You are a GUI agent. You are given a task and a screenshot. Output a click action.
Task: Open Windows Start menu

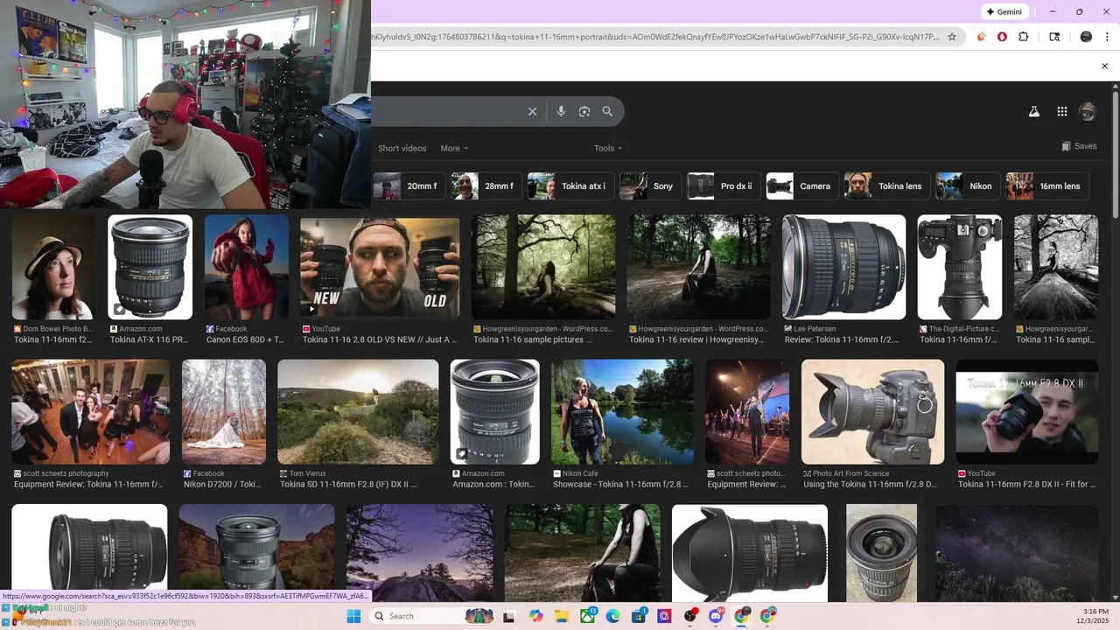point(353,616)
